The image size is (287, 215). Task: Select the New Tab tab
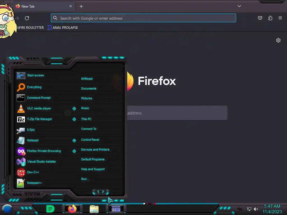[44, 6]
